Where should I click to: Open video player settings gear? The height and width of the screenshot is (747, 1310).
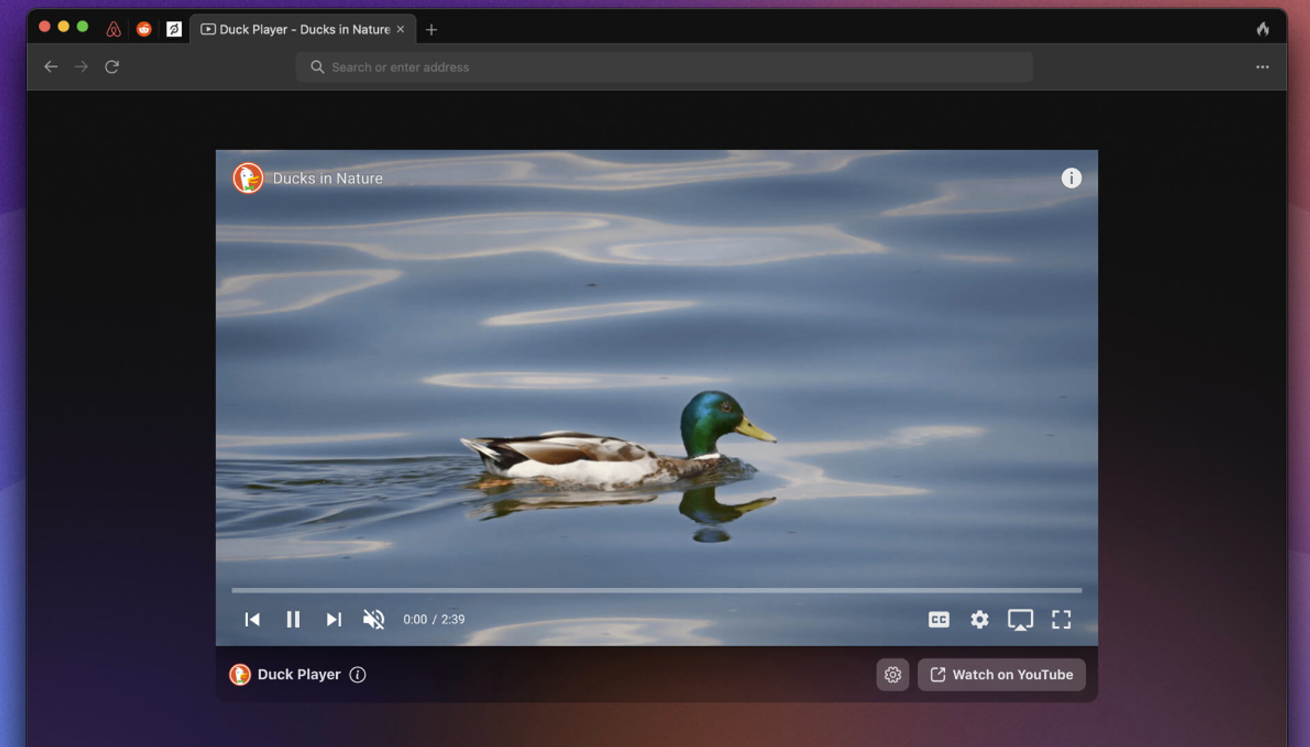pos(979,619)
